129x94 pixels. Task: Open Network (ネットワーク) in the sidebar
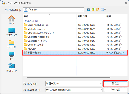click(11, 68)
